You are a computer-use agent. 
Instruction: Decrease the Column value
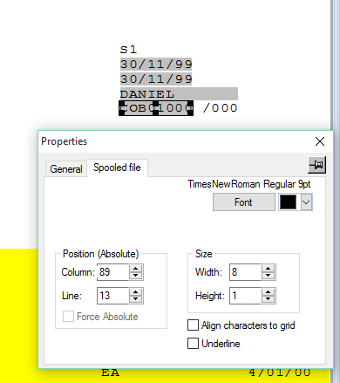pyautogui.click(x=136, y=276)
